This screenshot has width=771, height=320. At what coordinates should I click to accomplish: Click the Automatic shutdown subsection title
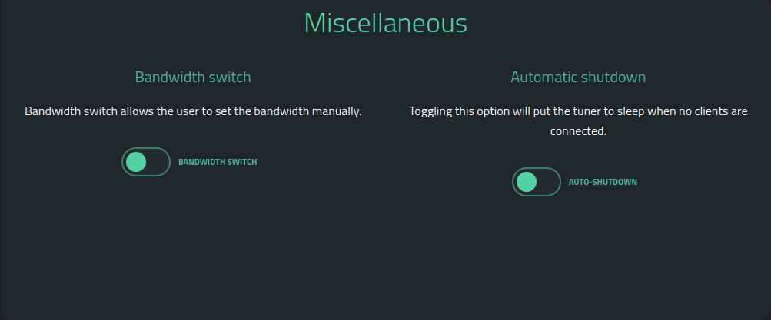click(x=578, y=78)
